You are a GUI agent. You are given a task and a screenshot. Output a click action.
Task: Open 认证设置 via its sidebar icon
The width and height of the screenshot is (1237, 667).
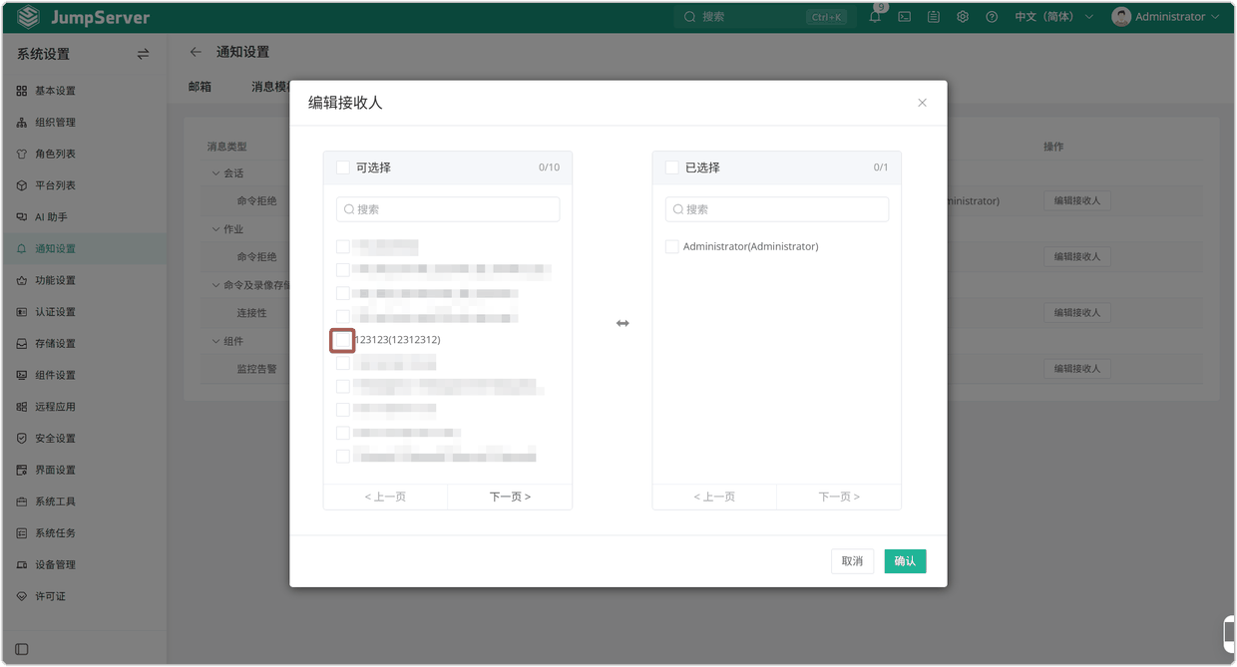[x=22, y=312]
